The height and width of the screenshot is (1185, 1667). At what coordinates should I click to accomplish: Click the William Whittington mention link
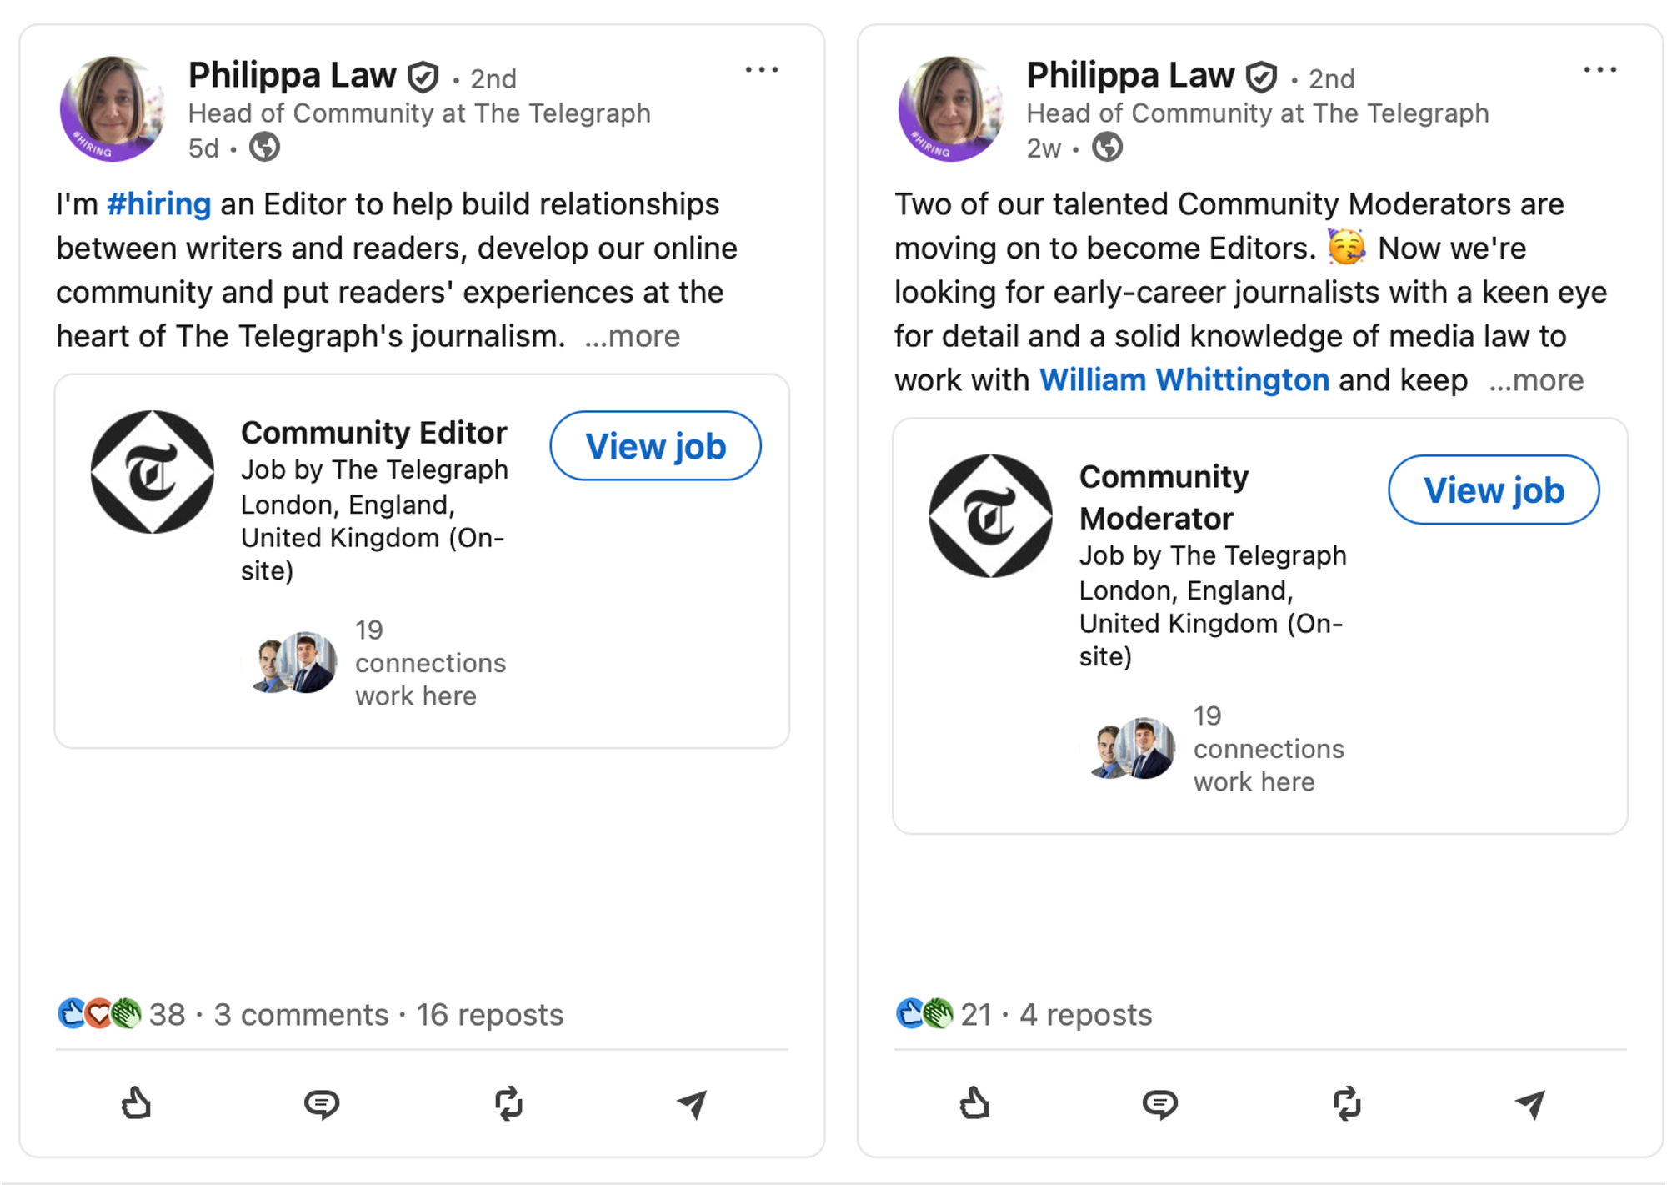[1184, 379]
